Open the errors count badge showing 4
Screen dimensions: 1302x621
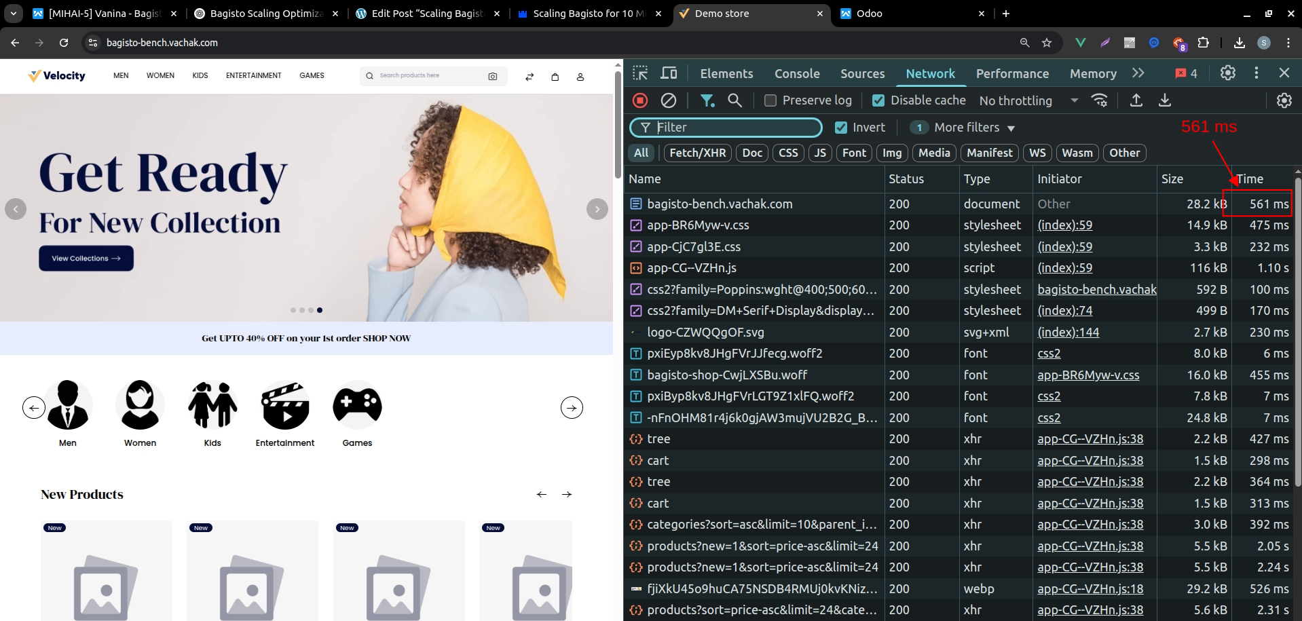[1187, 73]
